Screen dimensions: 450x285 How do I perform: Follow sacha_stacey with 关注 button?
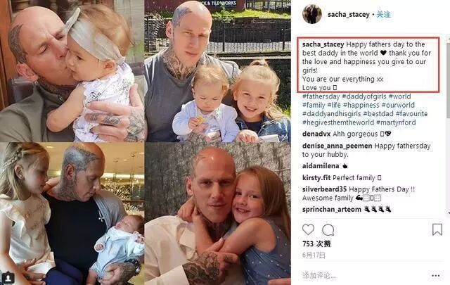[x=384, y=14]
